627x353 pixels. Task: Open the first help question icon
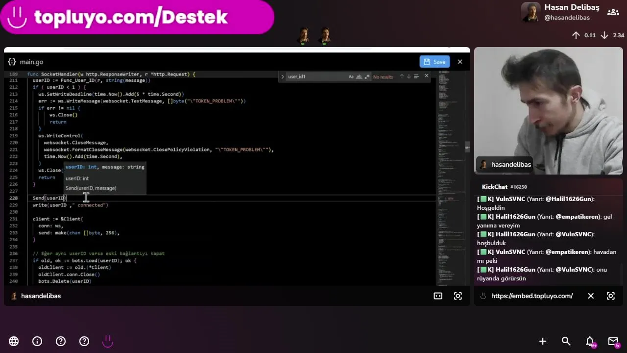pos(61,341)
